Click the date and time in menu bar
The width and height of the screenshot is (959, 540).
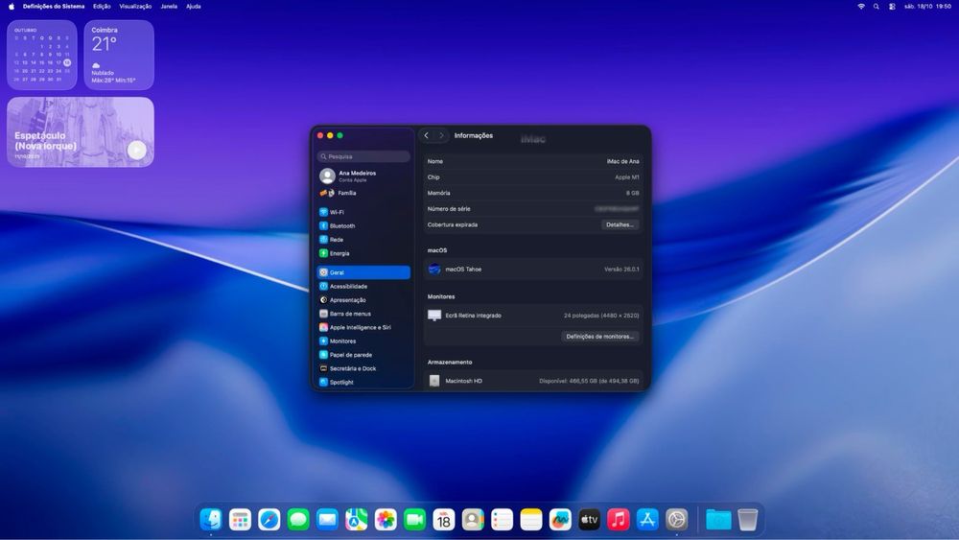tap(927, 6)
